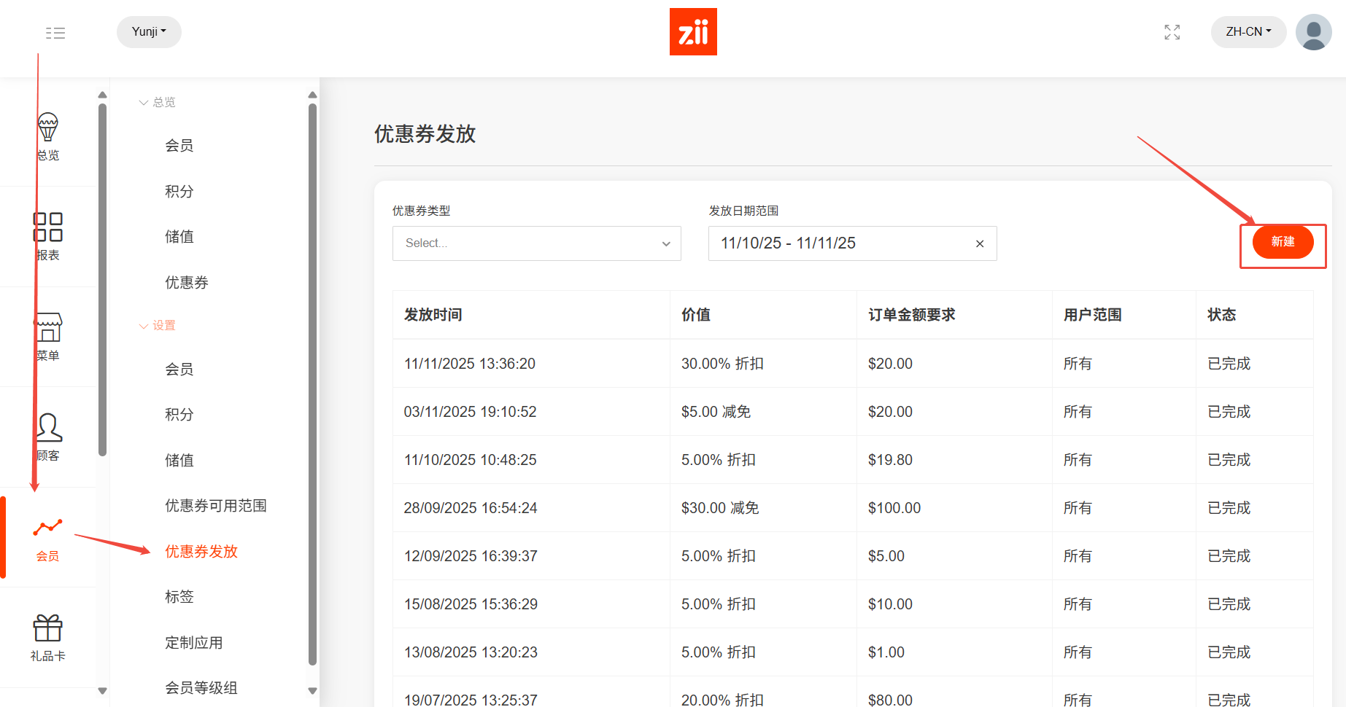Select 会员等级组 in the submenu

click(201, 688)
